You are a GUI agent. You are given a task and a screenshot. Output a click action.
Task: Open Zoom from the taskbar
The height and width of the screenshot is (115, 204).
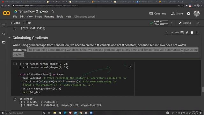pyautogui.click(x=91, y=113)
